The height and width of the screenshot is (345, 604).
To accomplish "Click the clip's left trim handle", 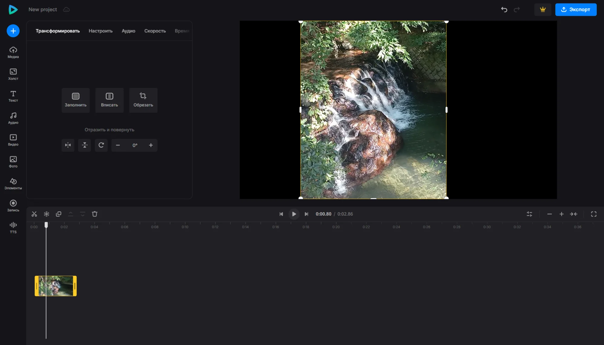I will click(x=37, y=286).
